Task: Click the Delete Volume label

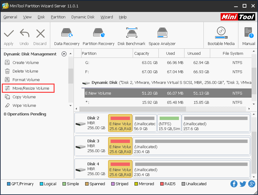Action: tap(25, 71)
